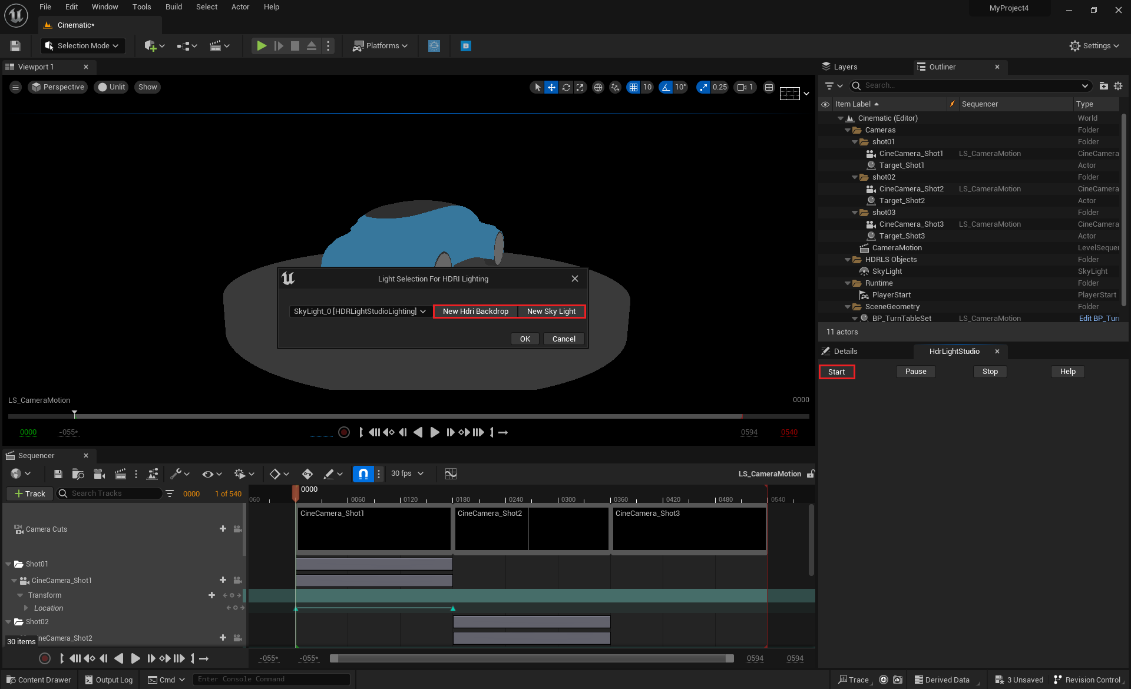This screenshot has width=1131, height=689.
Task: Select the SkyLight_0 HDRLightStudioLighting dropdown
Action: [359, 311]
